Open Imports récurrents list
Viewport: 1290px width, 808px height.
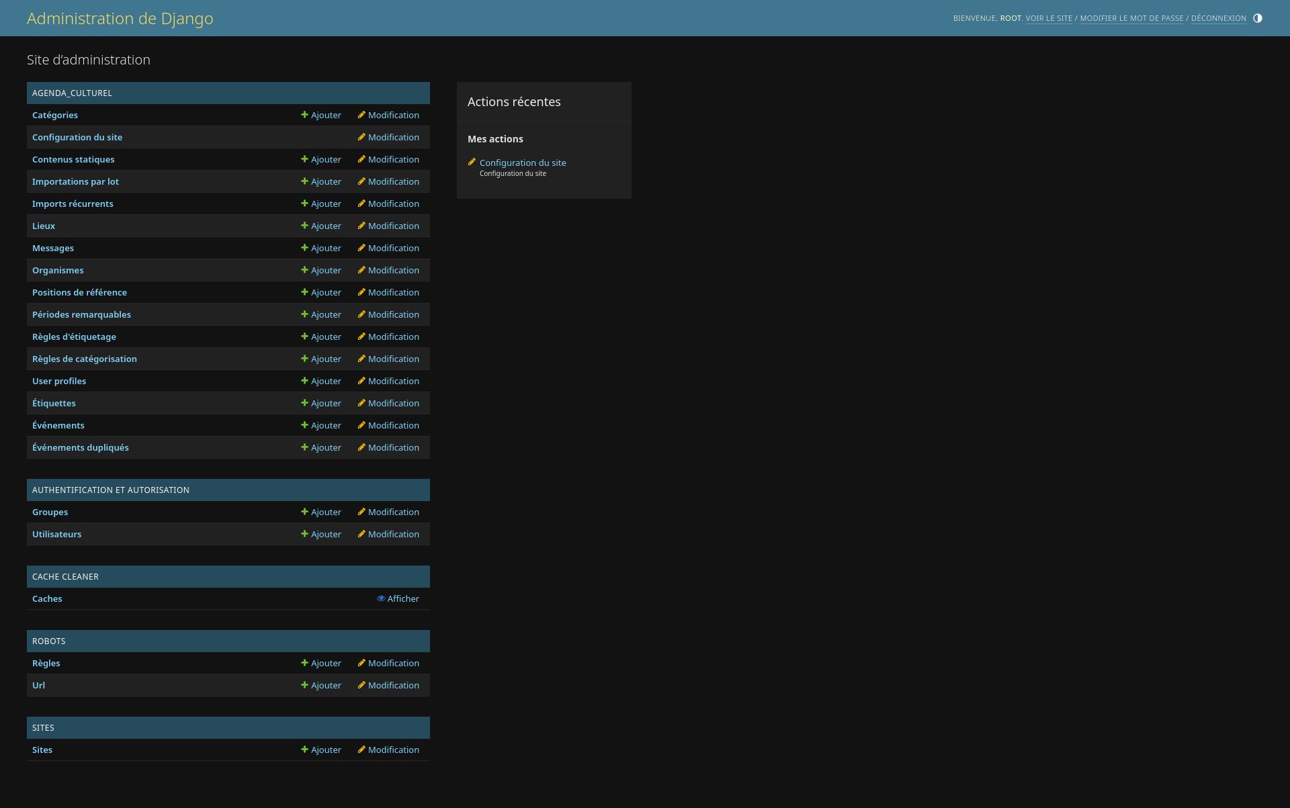73,204
